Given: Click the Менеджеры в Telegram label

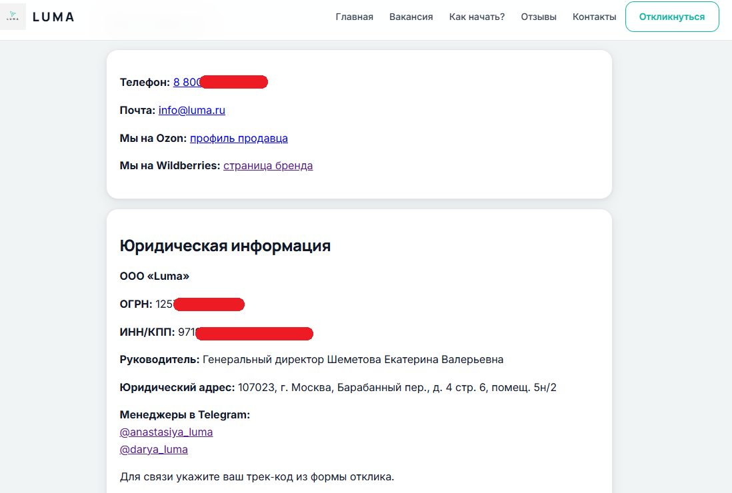Looking at the screenshot, I should (185, 414).
